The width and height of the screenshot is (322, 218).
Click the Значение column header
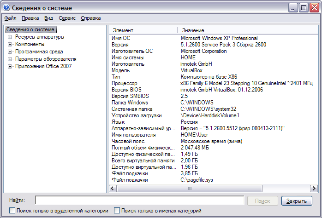247,30
